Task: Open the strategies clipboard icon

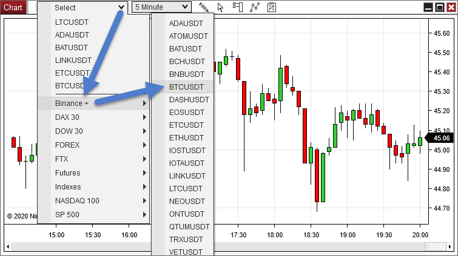Action: (272, 7)
